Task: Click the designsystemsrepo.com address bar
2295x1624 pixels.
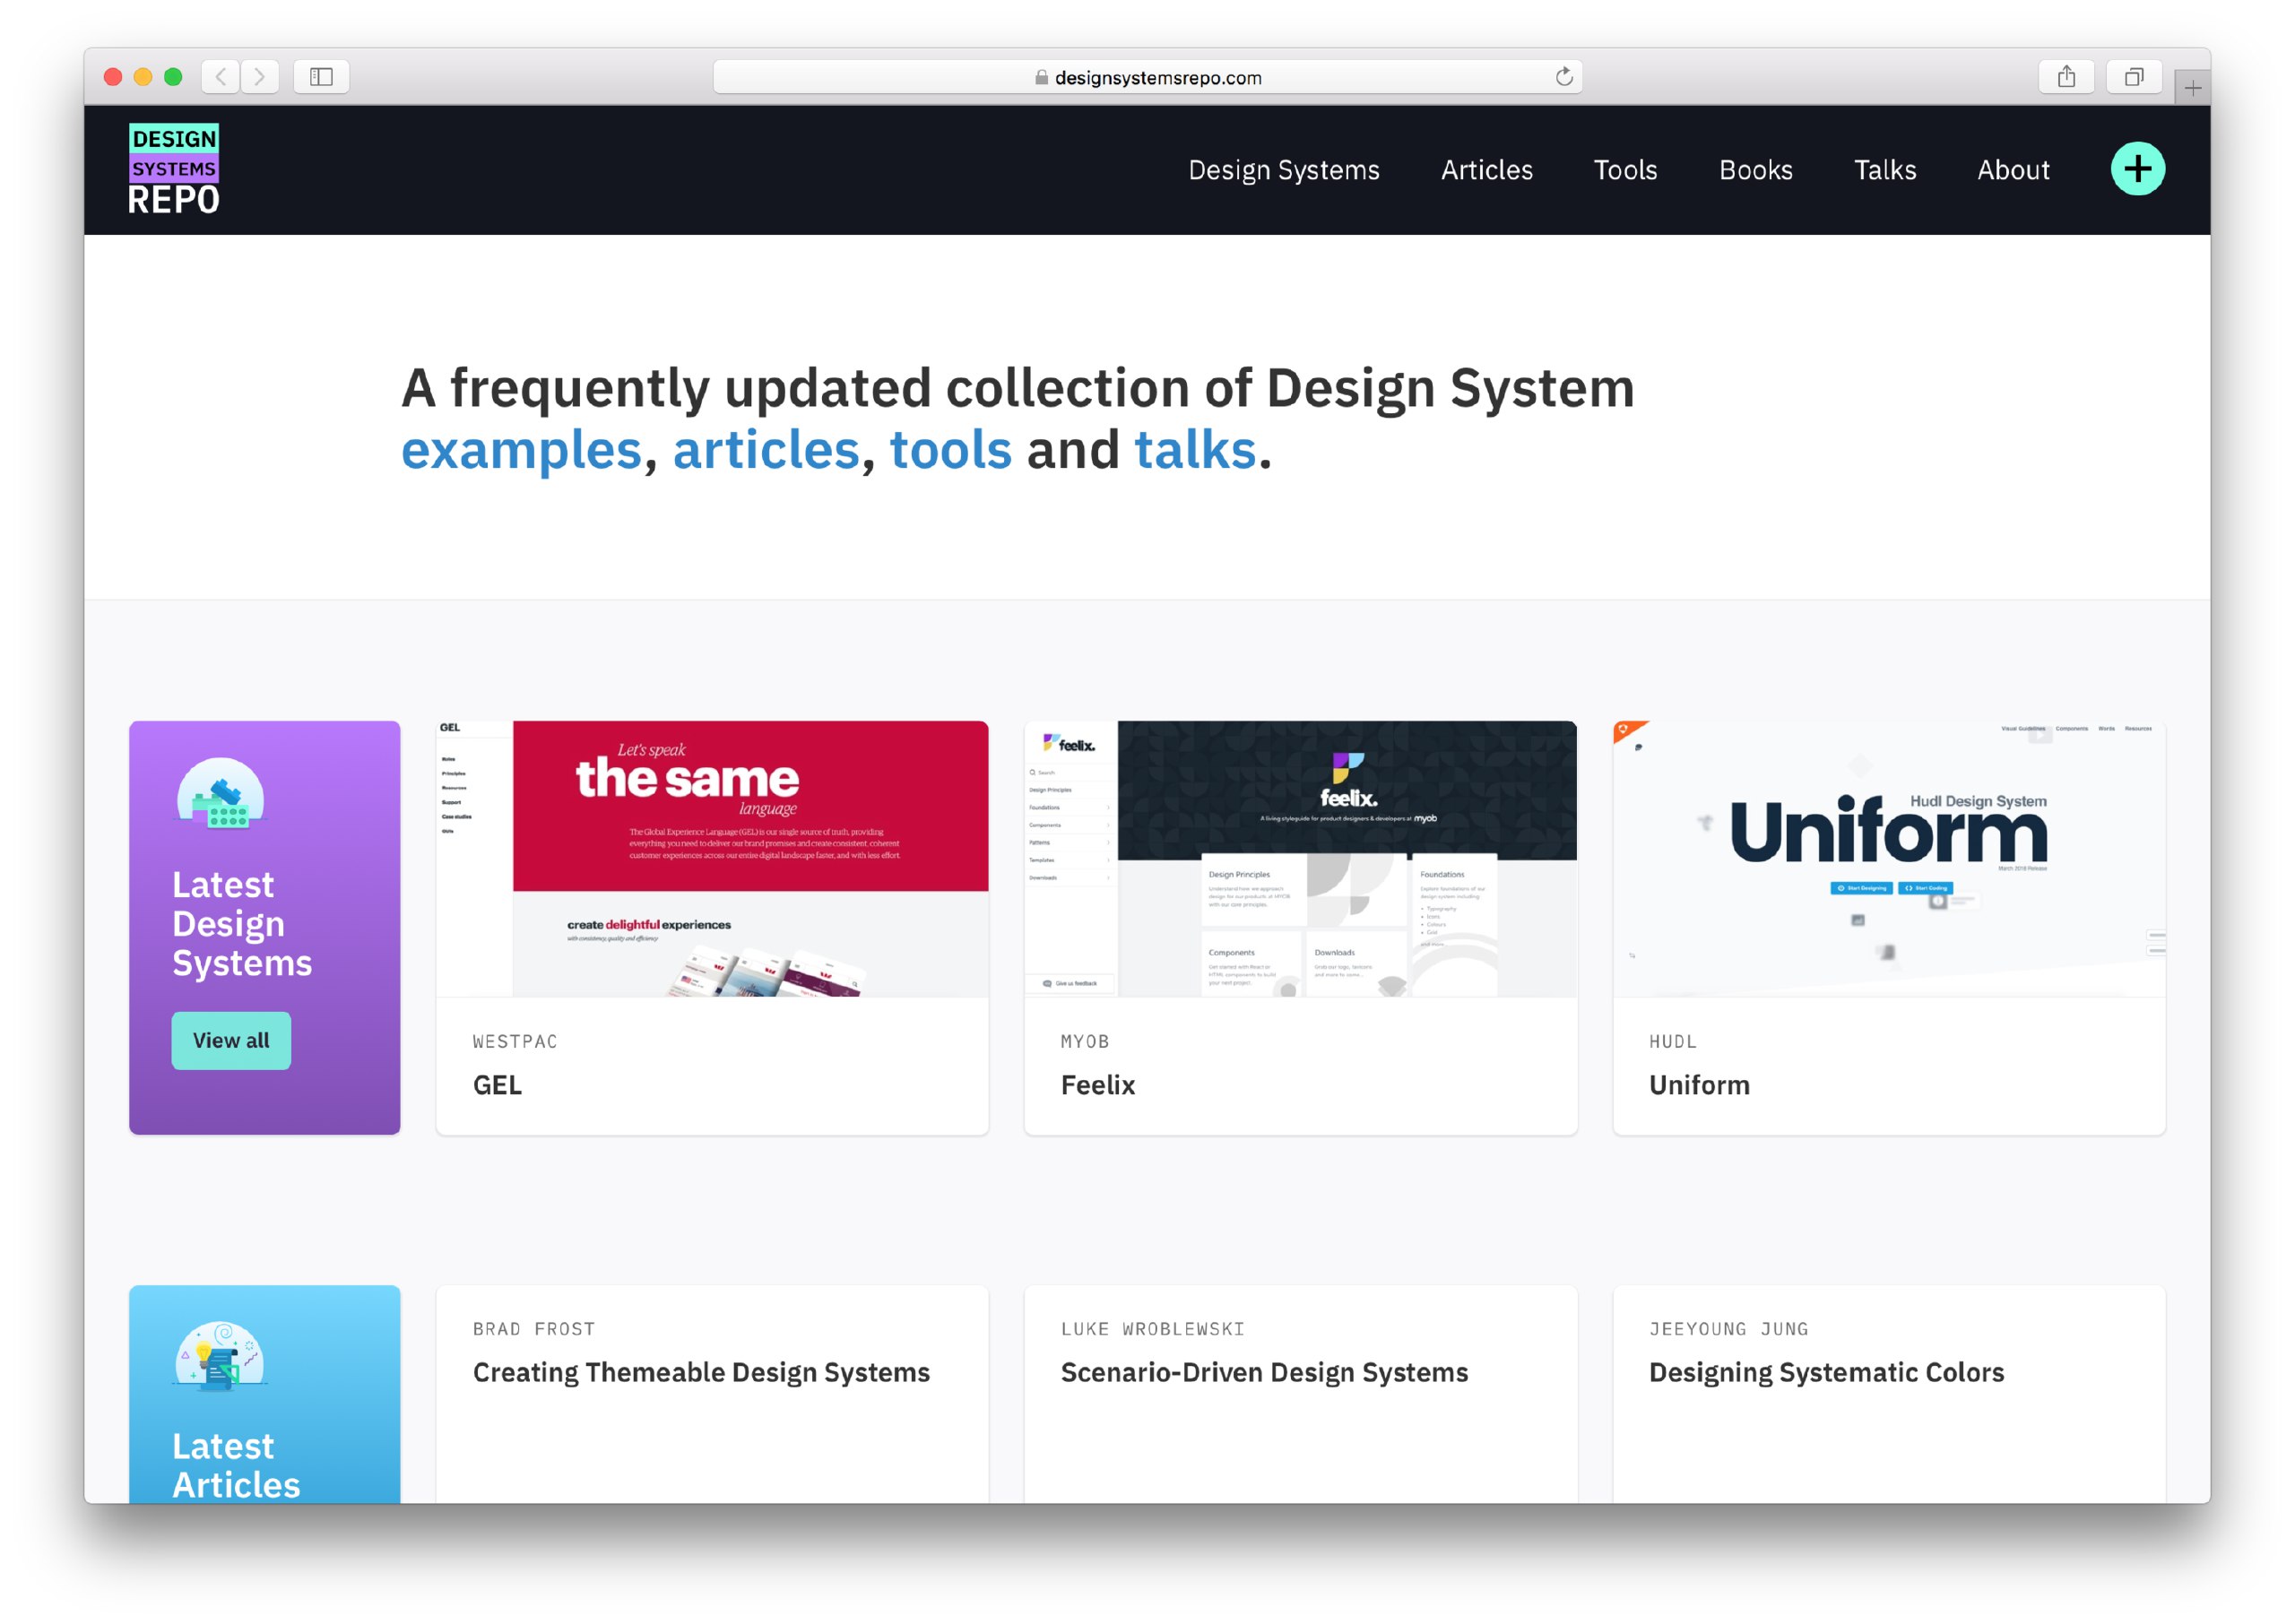Action: click(x=1147, y=77)
